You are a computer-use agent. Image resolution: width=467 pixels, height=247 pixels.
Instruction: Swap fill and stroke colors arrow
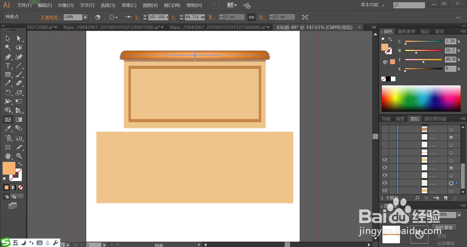[20, 164]
